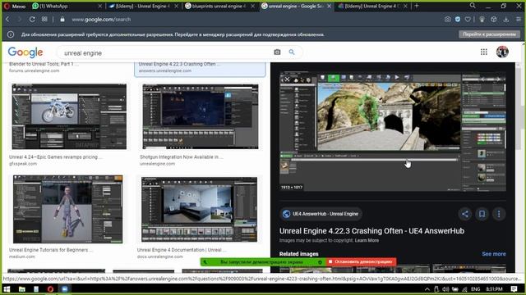Go forward to next page
This screenshot has height=295, width=526.
pos(19,20)
